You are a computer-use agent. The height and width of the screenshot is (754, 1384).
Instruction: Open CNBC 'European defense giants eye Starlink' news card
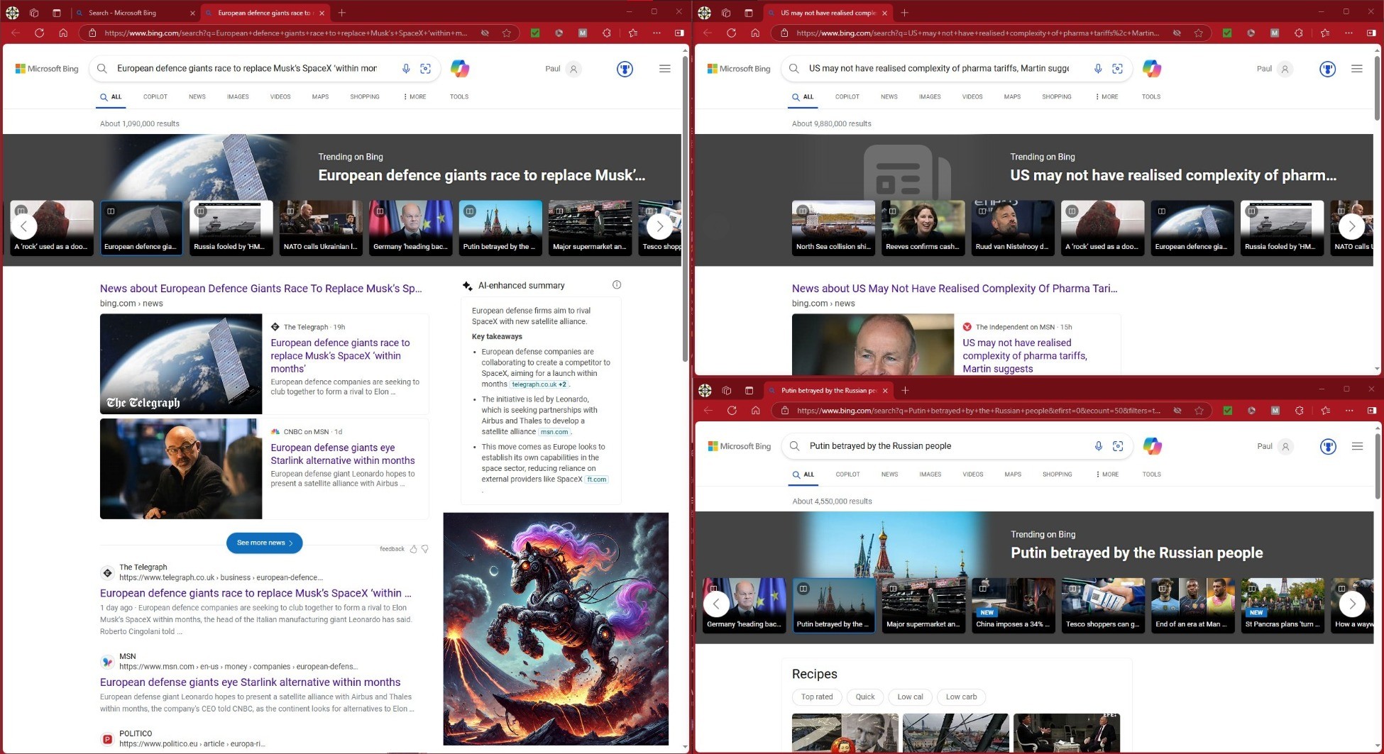click(x=264, y=468)
